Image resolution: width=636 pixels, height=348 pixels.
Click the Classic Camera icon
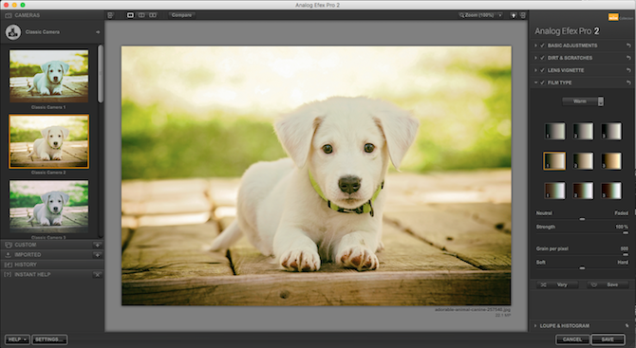[x=13, y=32]
